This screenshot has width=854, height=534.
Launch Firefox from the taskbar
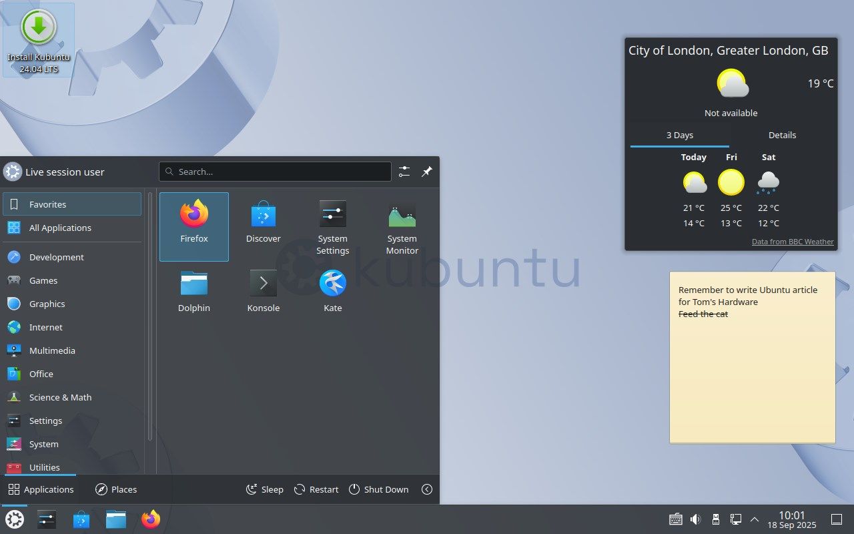point(151,519)
